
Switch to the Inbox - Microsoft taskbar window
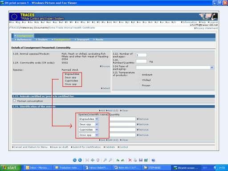tap(38, 168)
